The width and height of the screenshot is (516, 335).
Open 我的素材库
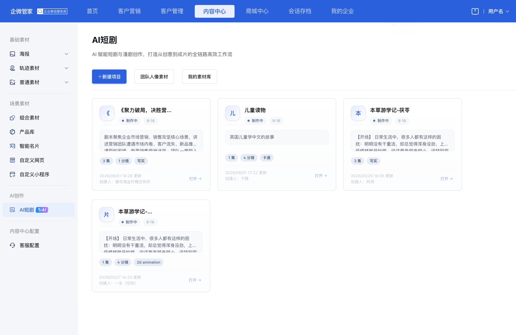coord(199,77)
